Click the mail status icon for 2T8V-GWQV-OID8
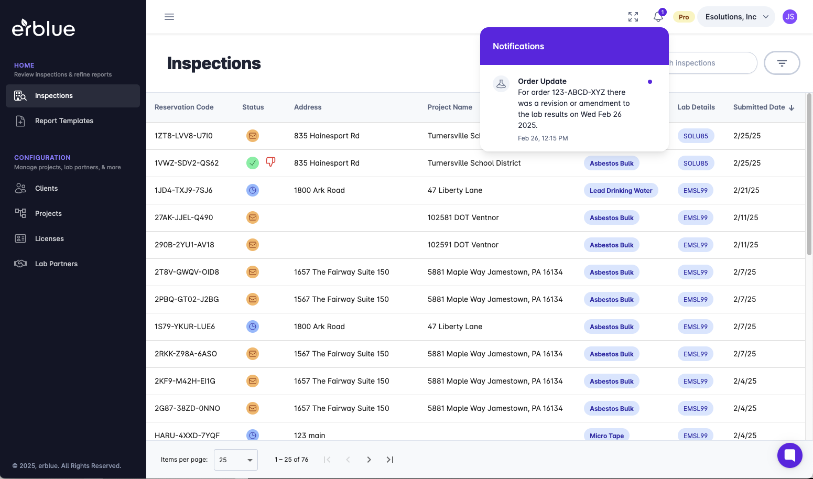Viewport: 813px width, 479px height. [x=253, y=272]
